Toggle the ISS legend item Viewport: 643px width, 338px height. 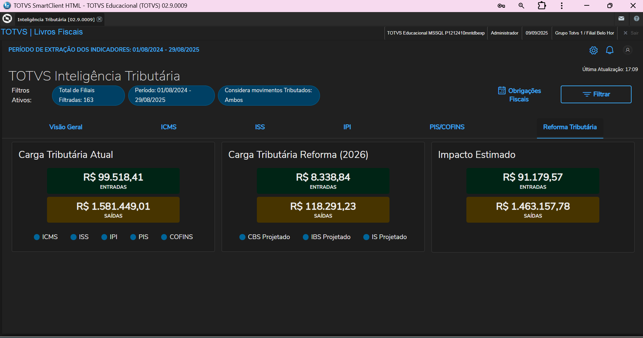80,237
